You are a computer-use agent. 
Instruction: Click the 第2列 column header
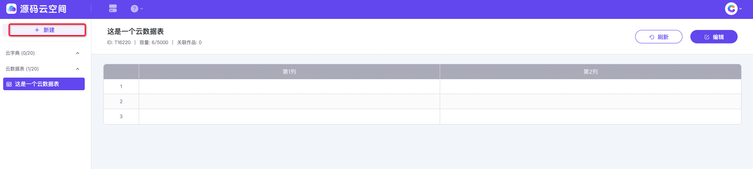coord(590,72)
